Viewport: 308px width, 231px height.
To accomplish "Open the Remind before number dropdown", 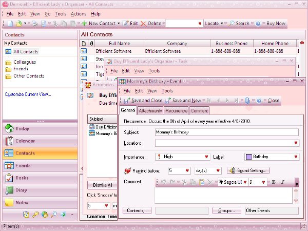I will (x=187, y=170).
